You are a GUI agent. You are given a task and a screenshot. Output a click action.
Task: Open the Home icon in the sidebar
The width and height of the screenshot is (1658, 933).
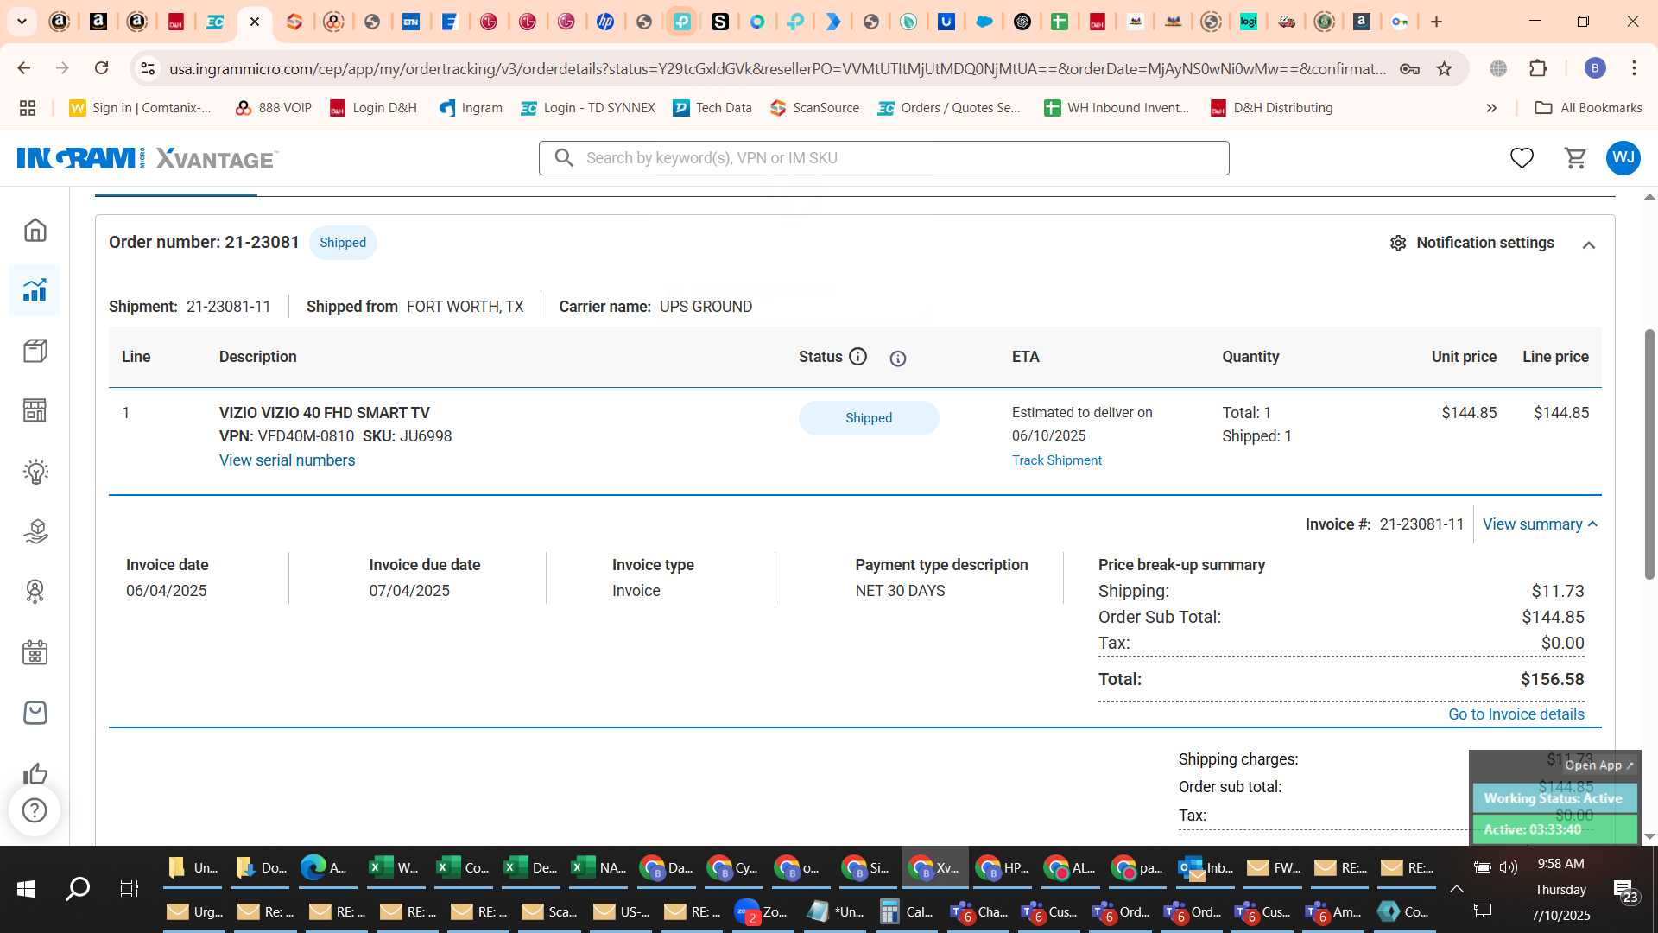35,230
